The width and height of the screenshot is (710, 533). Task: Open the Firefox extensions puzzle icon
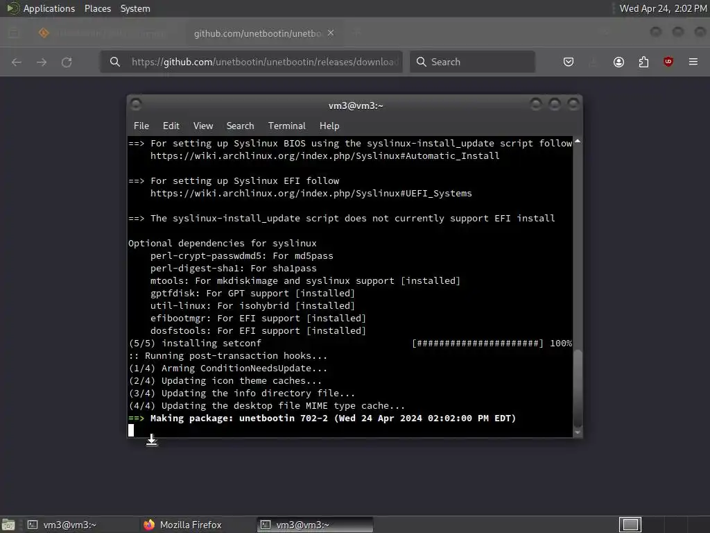(x=643, y=62)
